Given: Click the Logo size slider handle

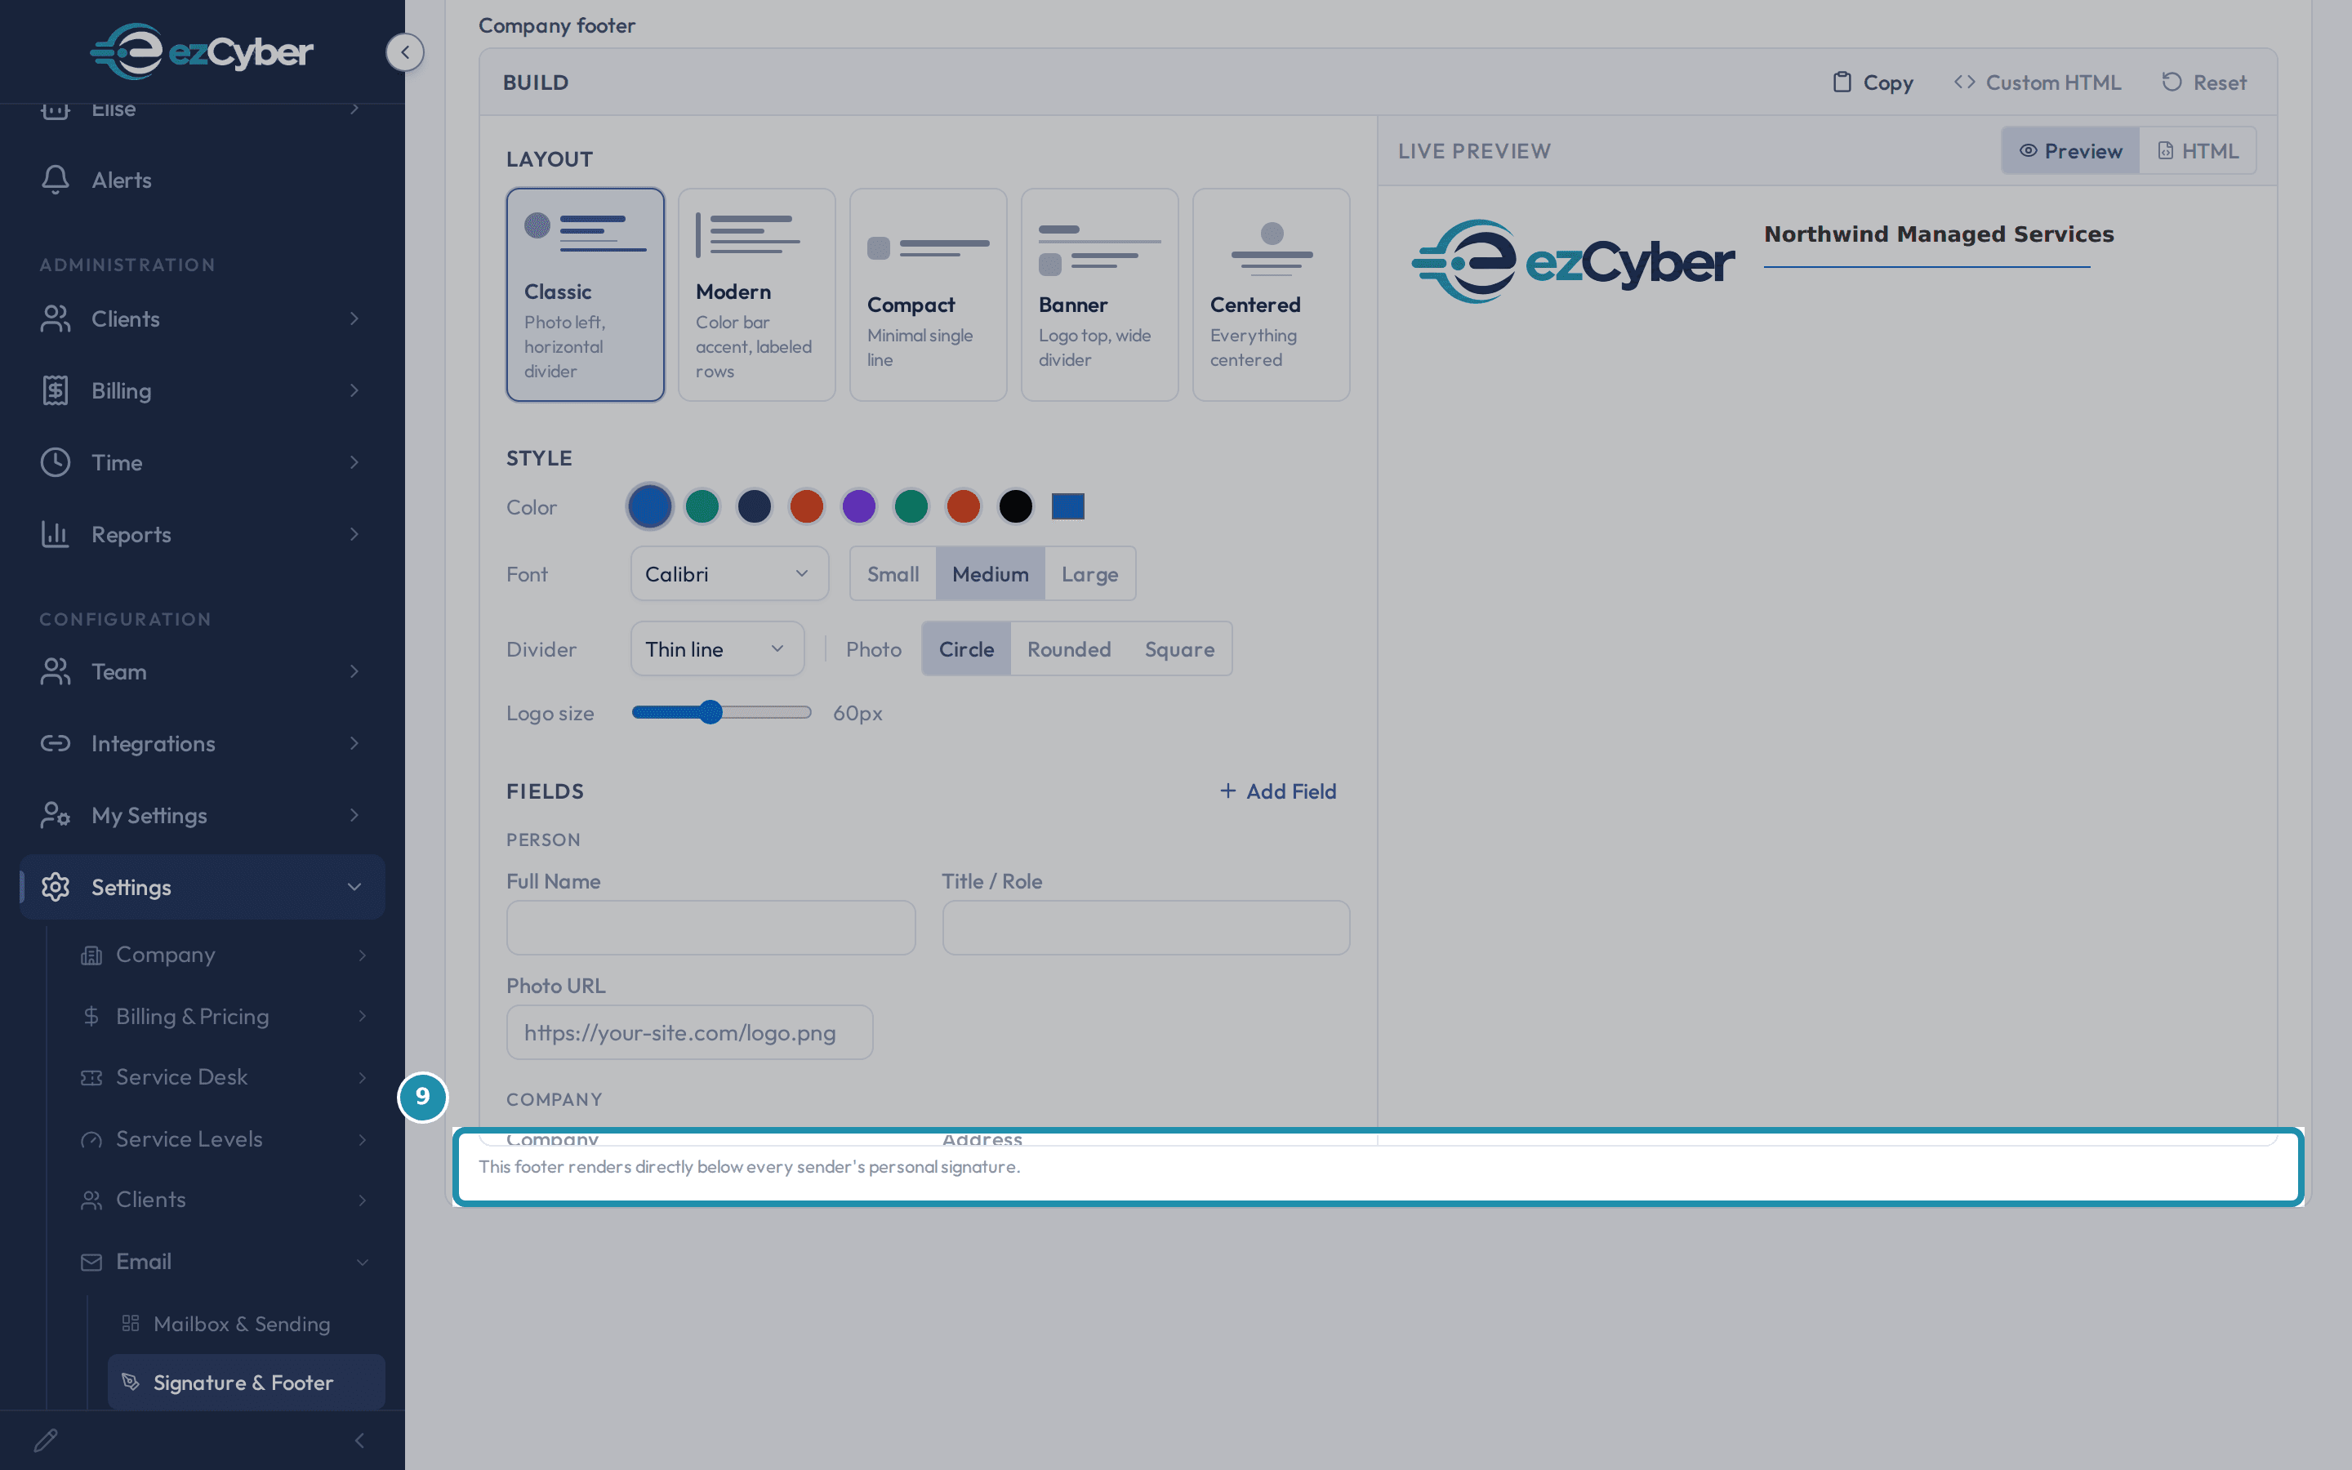Looking at the screenshot, I should click(711, 713).
